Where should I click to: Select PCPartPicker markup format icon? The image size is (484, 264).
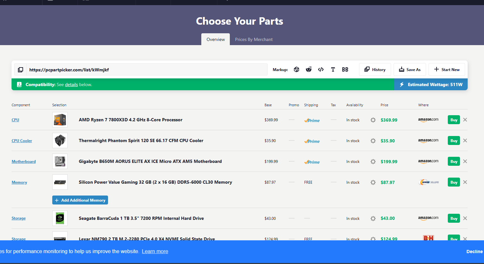click(x=296, y=69)
